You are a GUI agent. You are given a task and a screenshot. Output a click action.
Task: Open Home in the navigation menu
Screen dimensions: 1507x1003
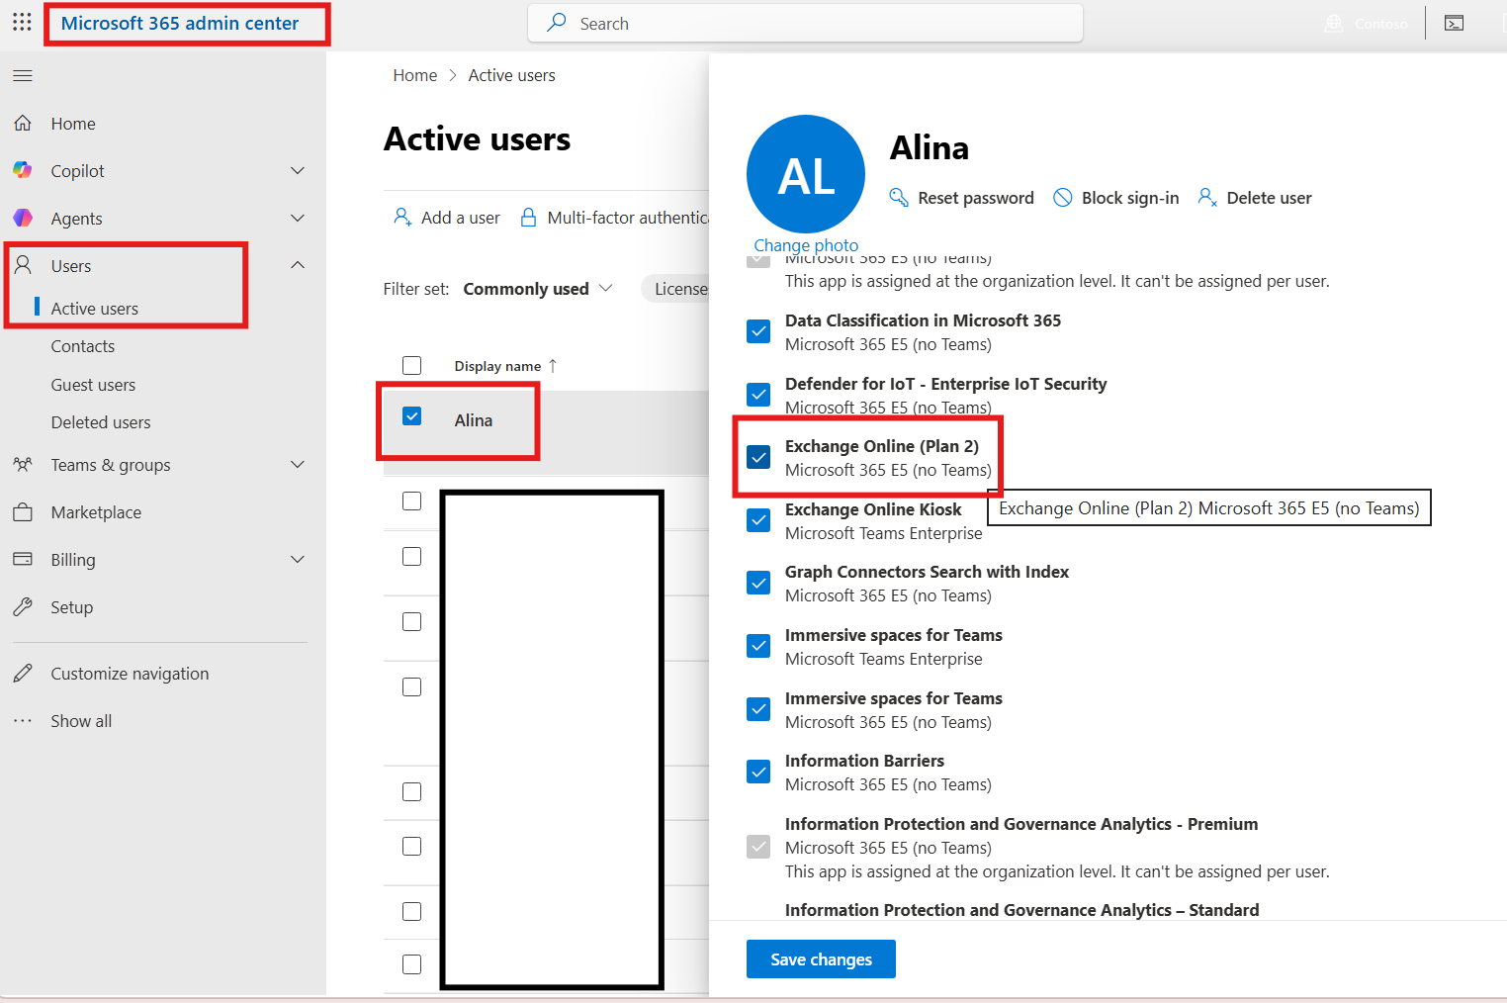73,124
